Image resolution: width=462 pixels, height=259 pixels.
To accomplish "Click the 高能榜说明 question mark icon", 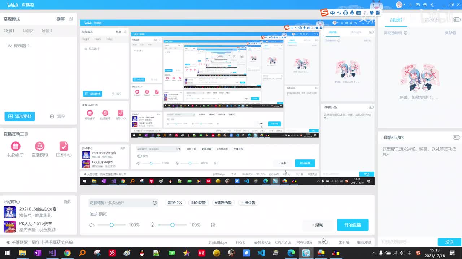I will point(406,33).
